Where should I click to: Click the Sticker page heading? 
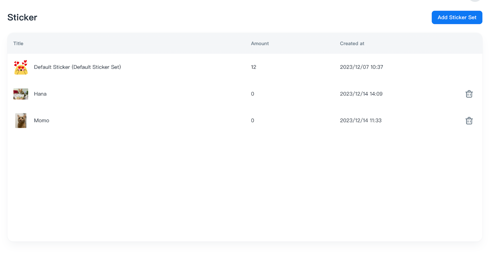(x=22, y=17)
